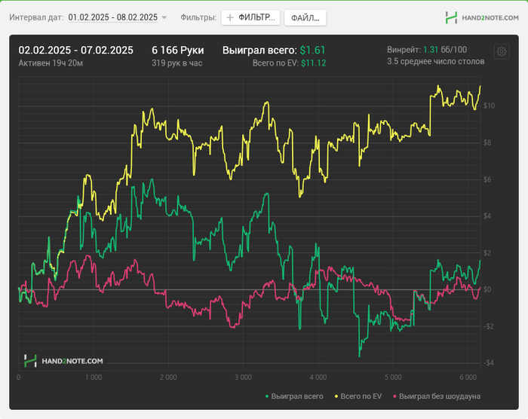Click the $10 y-axis label

(x=489, y=106)
